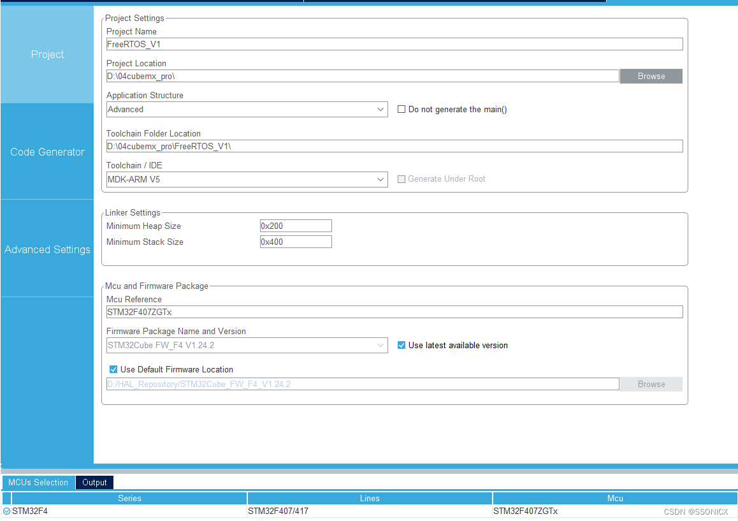This screenshot has height=521, width=738.
Task: Click the Project Location path field
Action: pyautogui.click(x=362, y=76)
